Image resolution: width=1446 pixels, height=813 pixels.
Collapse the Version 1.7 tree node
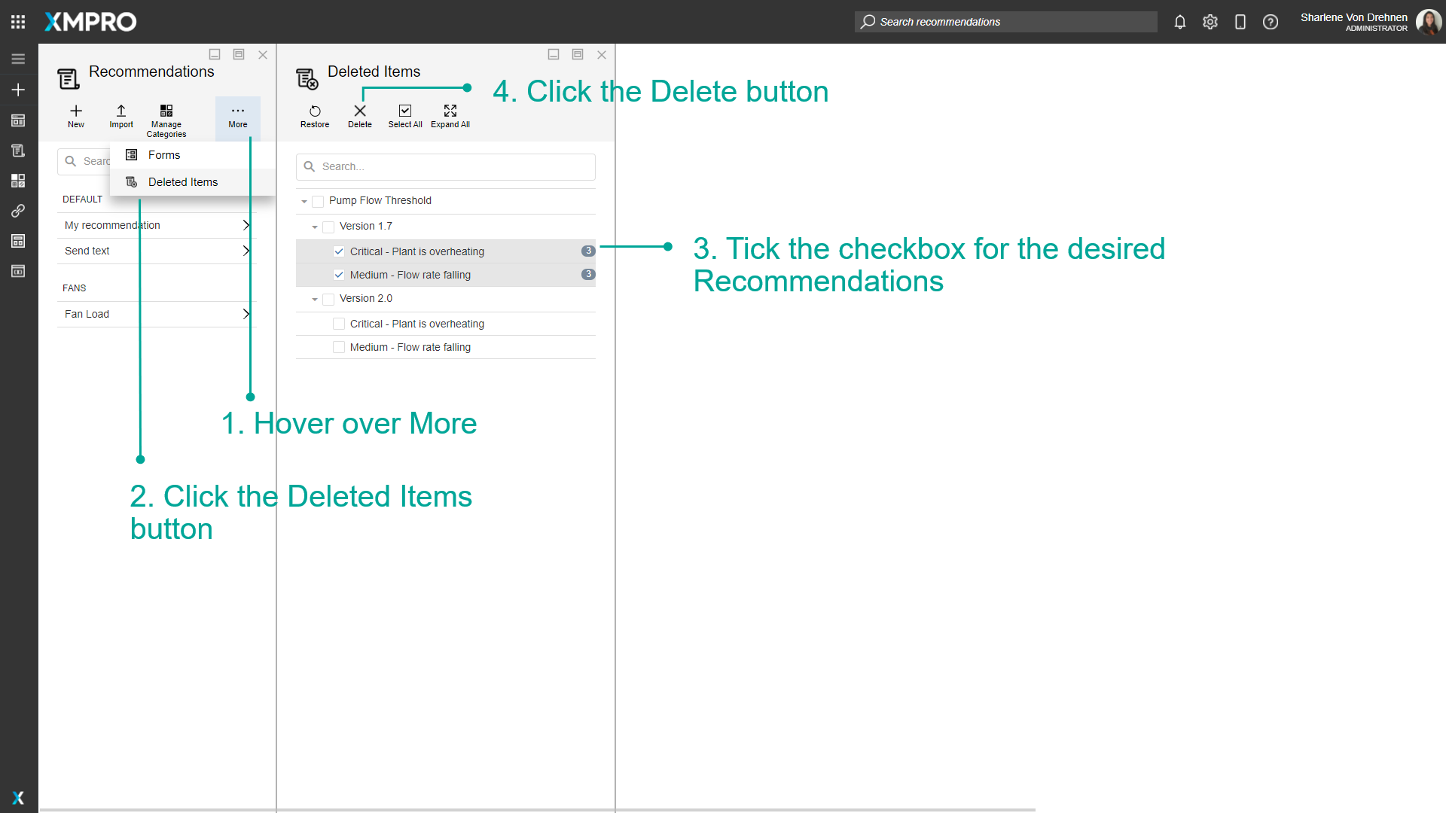(315, 226)
